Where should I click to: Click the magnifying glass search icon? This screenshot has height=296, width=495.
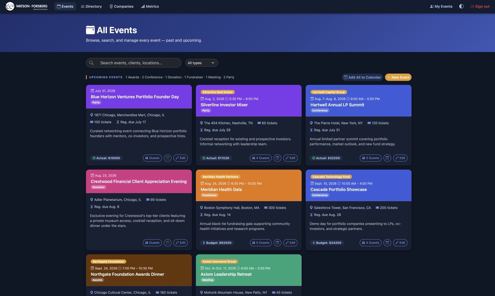[x=91, y=63]
